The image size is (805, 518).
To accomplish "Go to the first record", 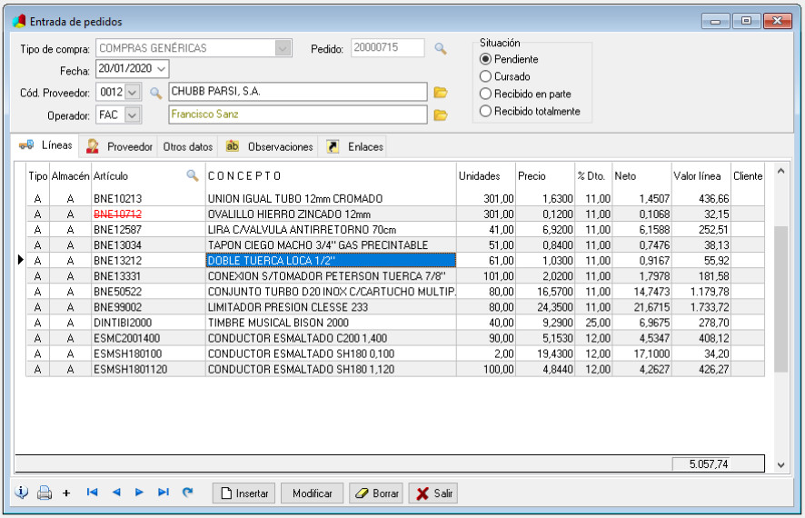I will pyautogui.click(x=93, y=493).
